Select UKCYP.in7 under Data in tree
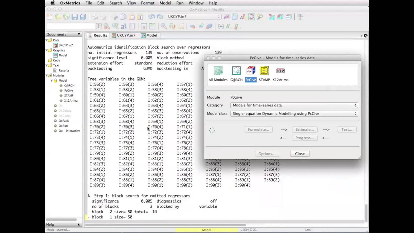The width and height of the screenshot is (414, 233). 66,45
